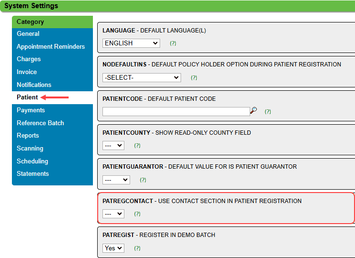Open help icon next to LANGUAGE dropdown
The height and width of the screenshot is (258, 355).
click(173, 43)
